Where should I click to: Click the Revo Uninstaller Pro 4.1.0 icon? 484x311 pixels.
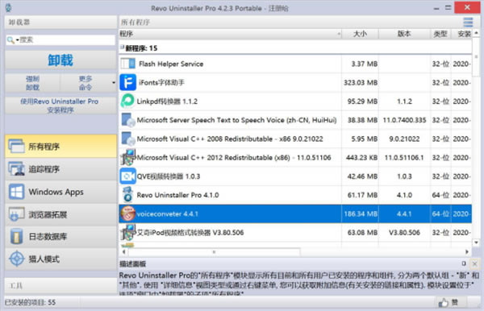pyautogui.click(x=127, y=195)
